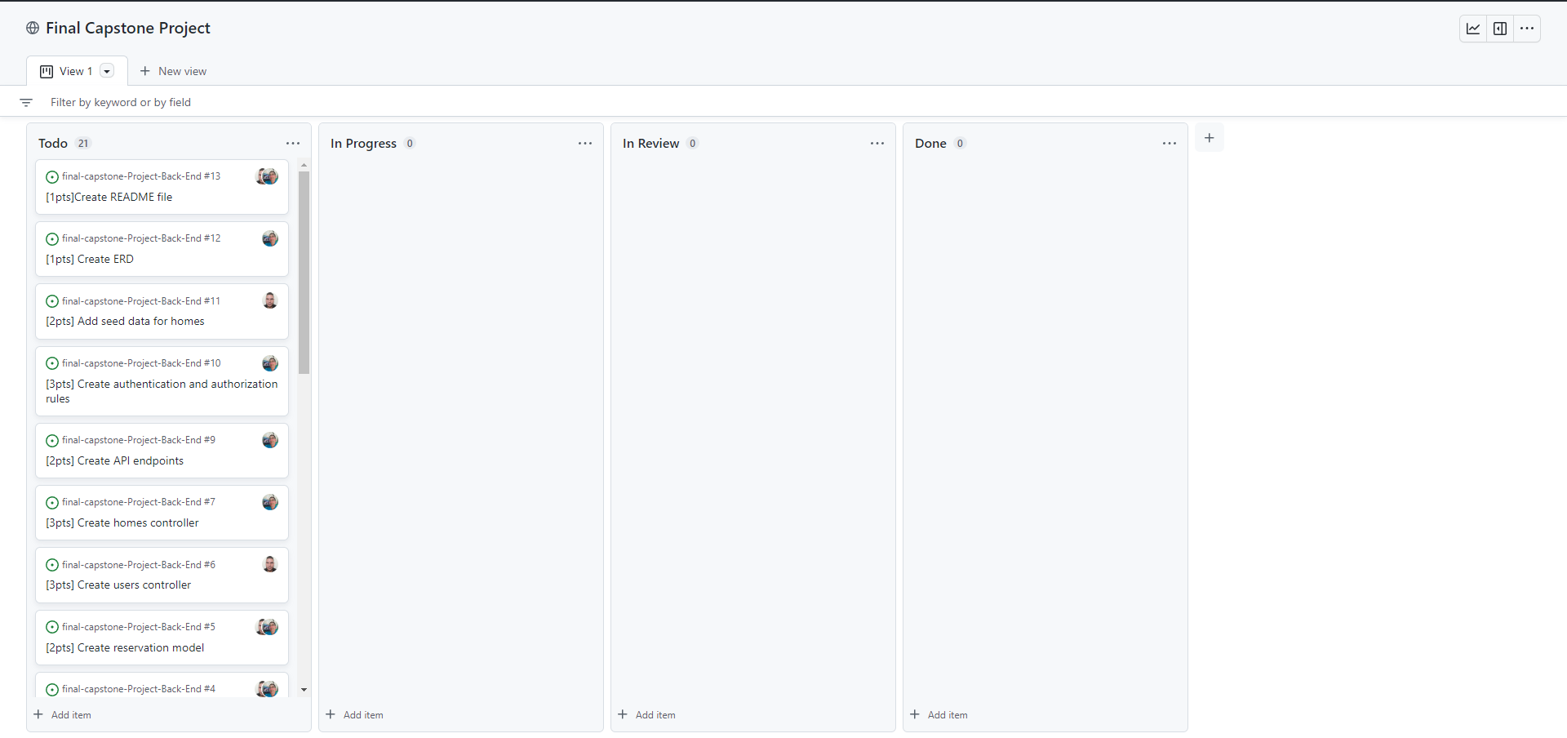Click the board layout icon in View 1 tab

(x=46, y=71)
